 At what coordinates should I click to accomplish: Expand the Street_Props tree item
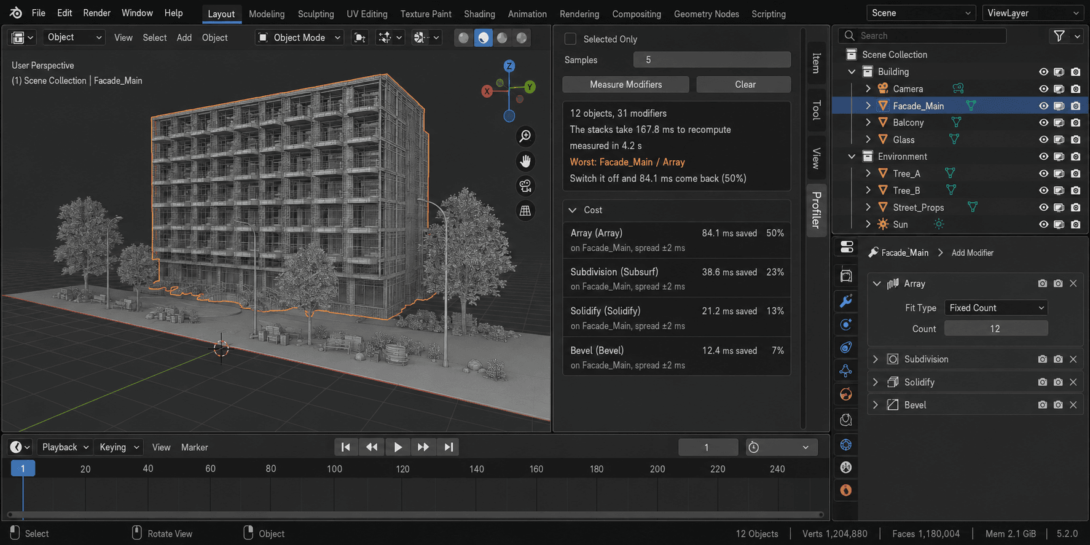tap(868, 208)
